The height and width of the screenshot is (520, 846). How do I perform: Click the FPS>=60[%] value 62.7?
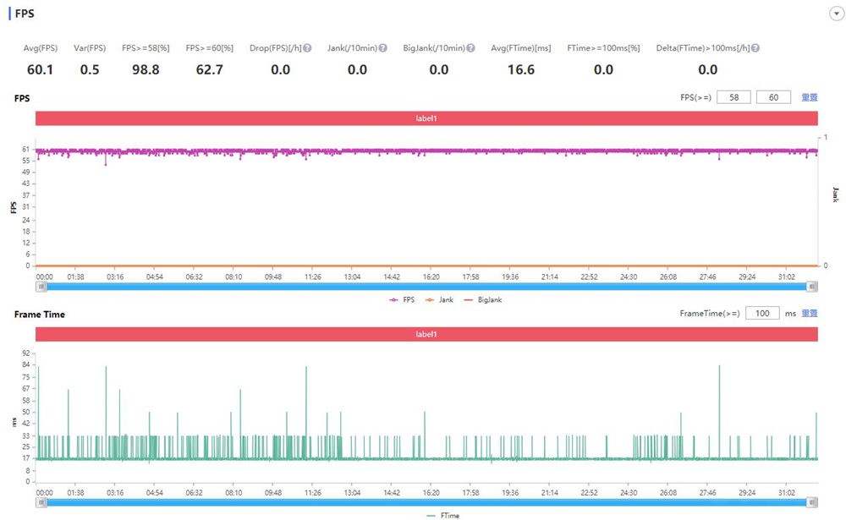(x=209, y=69)
